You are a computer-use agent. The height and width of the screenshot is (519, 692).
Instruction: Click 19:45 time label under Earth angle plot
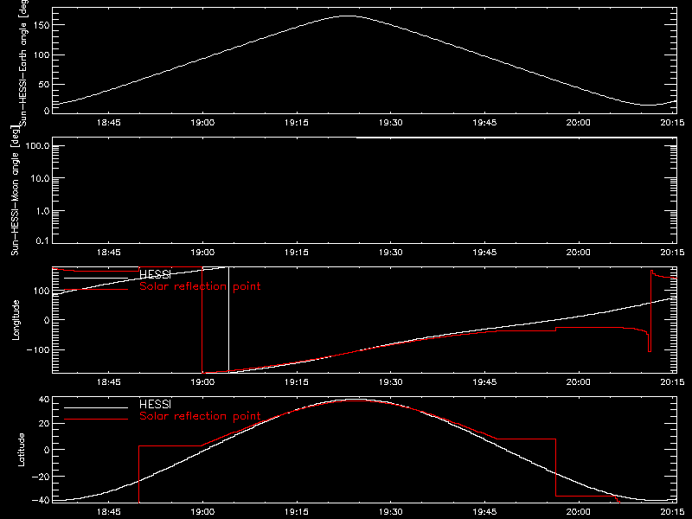[484, 123]
